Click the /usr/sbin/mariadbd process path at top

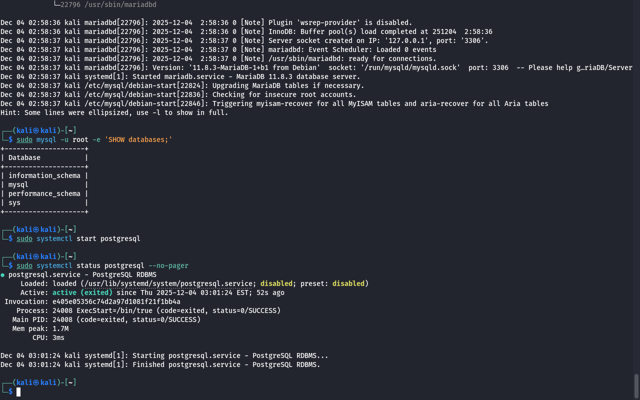[x=108, y=4]
